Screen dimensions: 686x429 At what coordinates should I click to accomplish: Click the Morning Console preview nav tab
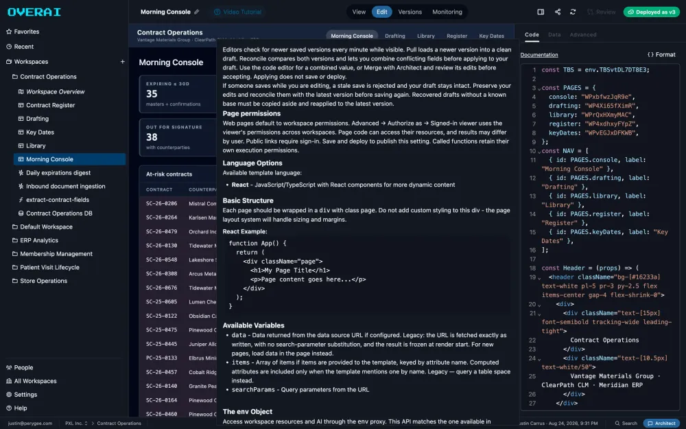(352, 36)
